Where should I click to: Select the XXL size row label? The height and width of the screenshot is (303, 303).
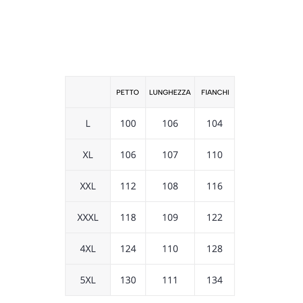pos(88,186)
